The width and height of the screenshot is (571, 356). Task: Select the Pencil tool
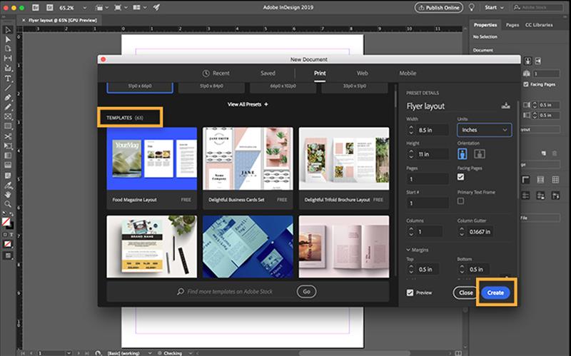coord(8,107)
